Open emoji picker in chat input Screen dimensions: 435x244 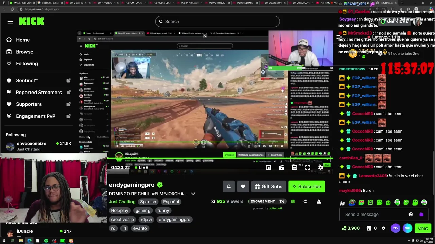coord(411,215)
